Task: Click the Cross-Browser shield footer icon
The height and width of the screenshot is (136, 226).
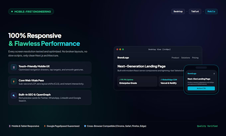Action: pos(85,126)
